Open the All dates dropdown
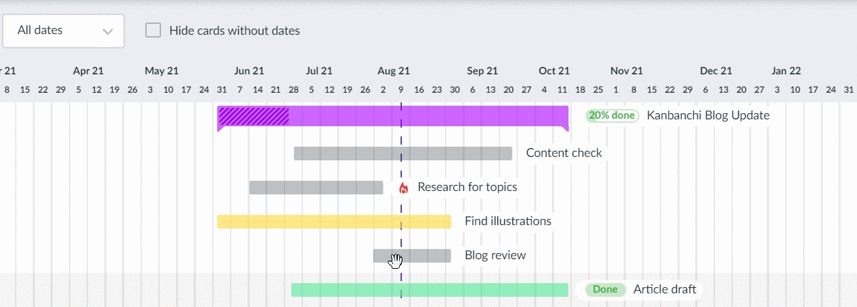Screen dimensions: 857x307 [x=63, y=31]
